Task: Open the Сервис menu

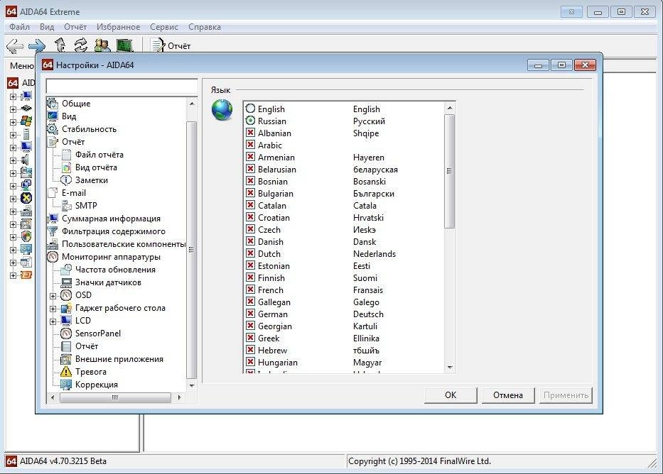Action: click(164, 26)
